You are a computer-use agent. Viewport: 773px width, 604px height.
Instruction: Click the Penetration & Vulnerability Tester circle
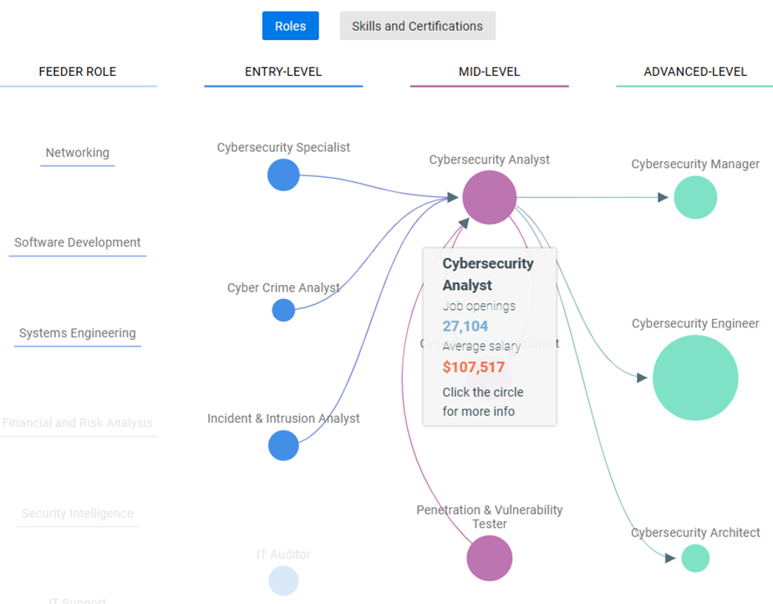(489, 558)
